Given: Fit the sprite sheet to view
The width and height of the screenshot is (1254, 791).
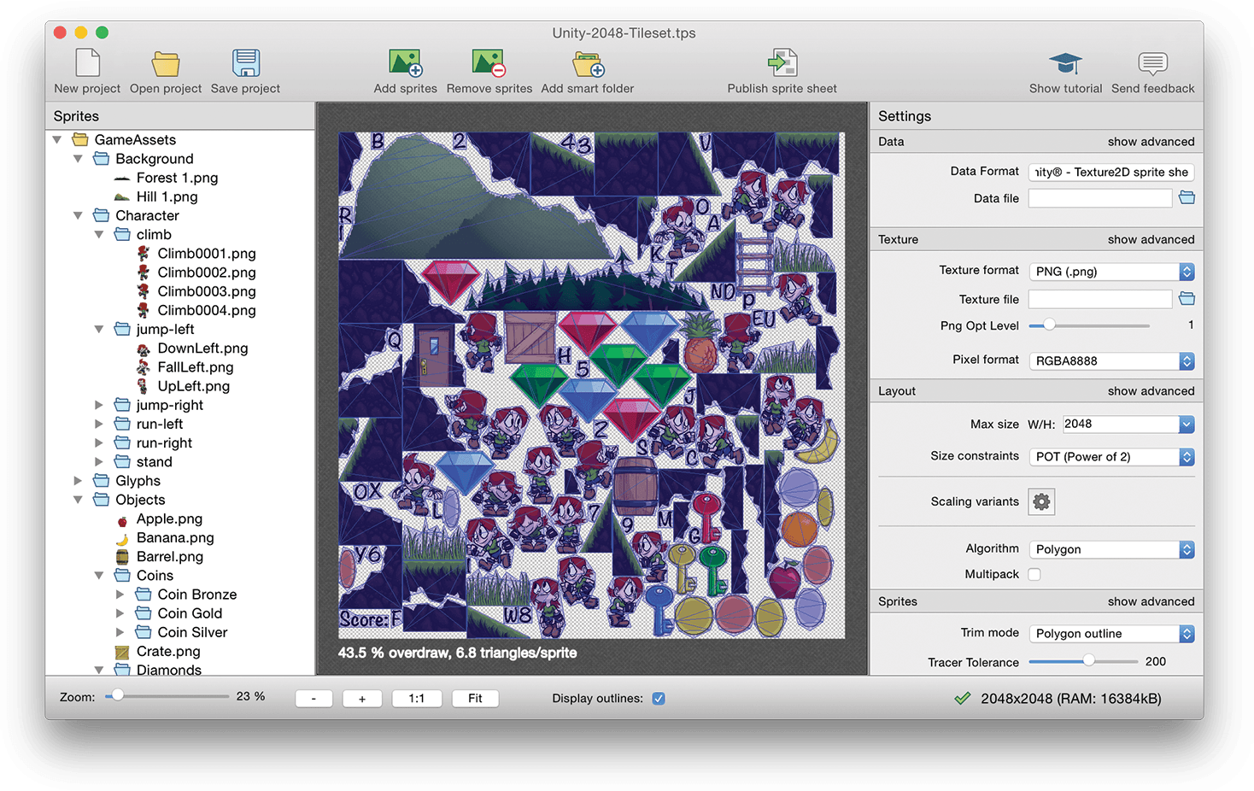Looking at the screenshot, I should [x=475, y=698].
